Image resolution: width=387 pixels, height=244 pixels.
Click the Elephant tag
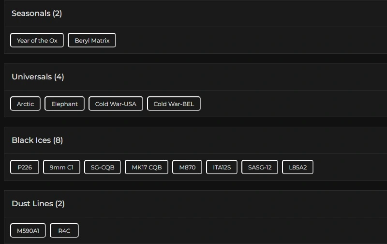(64, 104)
